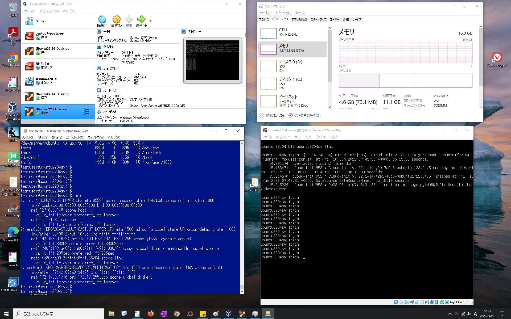Screen dimensions: 511x319
Task: Click optical disc icon in VM status bar
Action: [401, 302]
